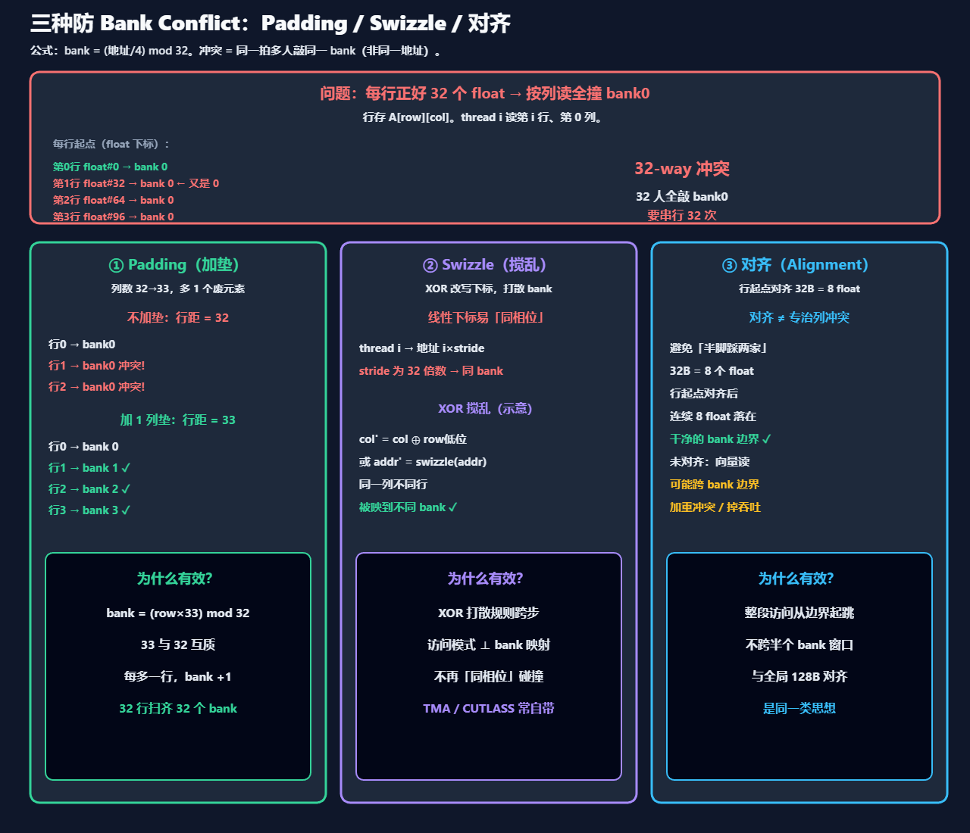Select the row "第2行 float#64 → bank 0"
This screenshot has height=833, width=970.
114,200
